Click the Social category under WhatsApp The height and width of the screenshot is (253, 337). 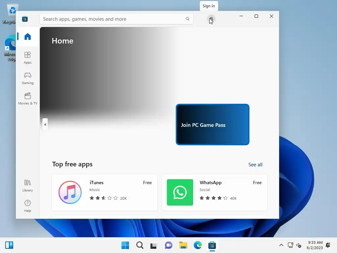coord(205,189)
